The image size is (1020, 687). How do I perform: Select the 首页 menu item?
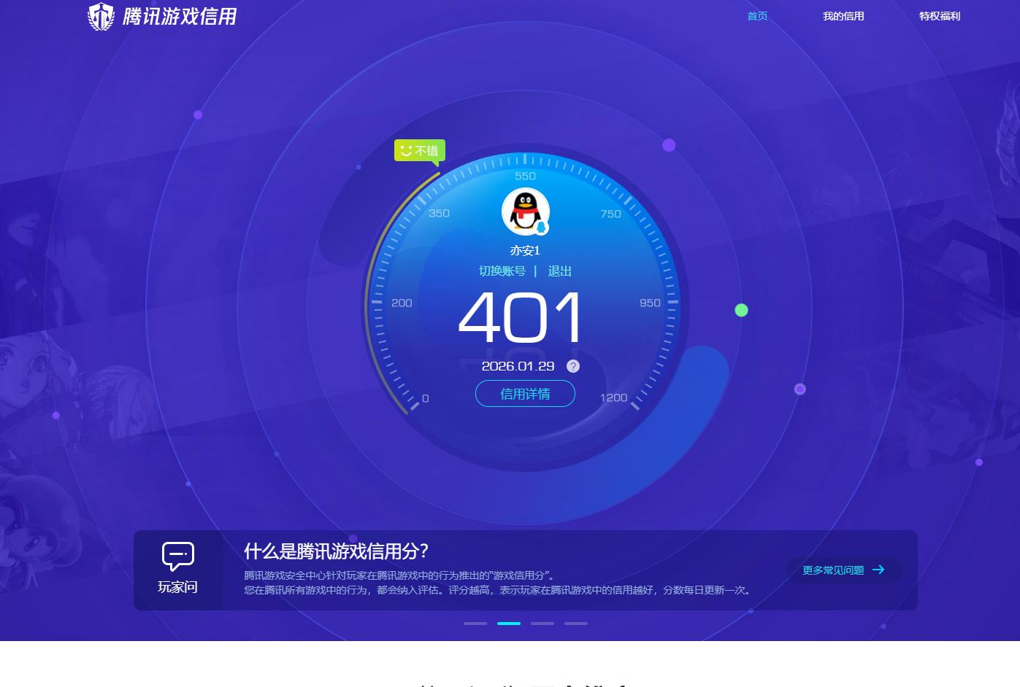[x=757, y=15]
